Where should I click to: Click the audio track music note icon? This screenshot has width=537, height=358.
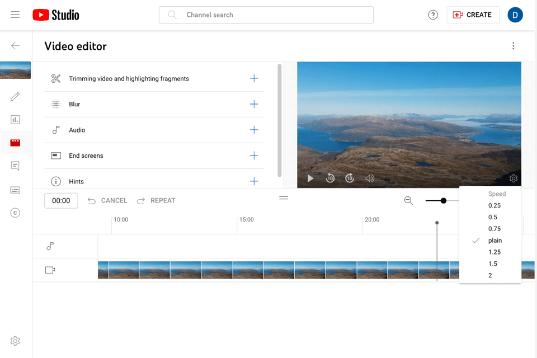pyautogui.click(x=50, y=246)
